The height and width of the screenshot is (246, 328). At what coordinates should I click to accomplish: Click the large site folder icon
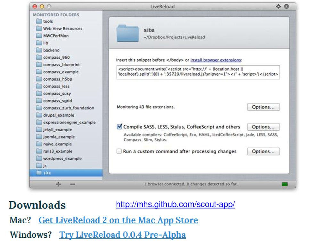(x=127, y=33)
